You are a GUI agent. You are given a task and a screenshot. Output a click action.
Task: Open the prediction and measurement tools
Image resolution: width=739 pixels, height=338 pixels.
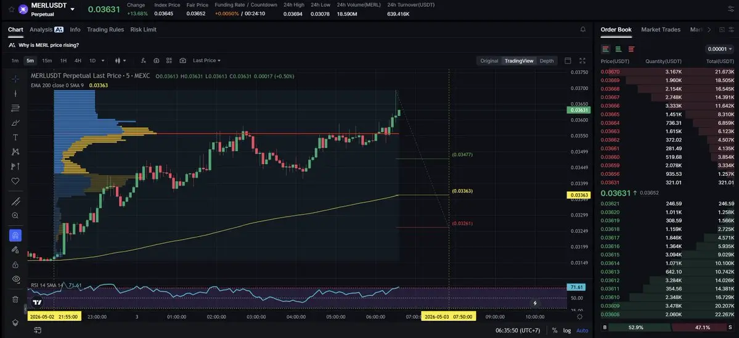click(x=15, y=167)
